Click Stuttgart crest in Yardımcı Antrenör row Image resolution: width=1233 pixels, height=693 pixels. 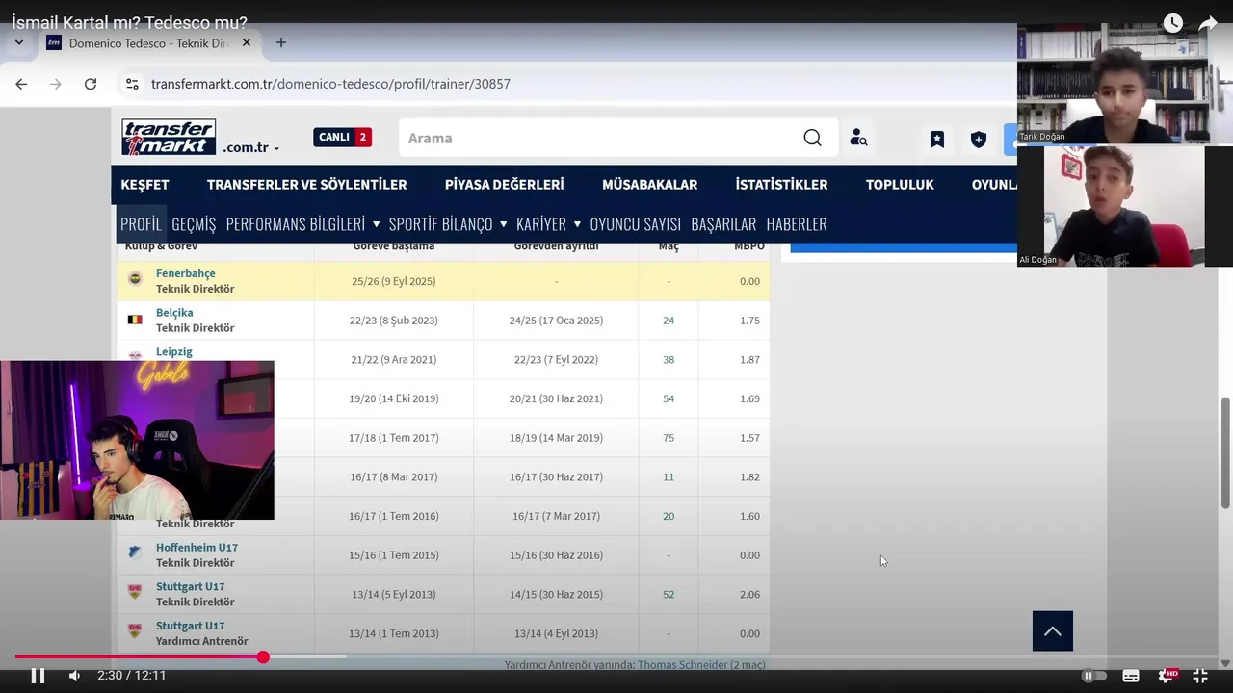coord(135,631)
